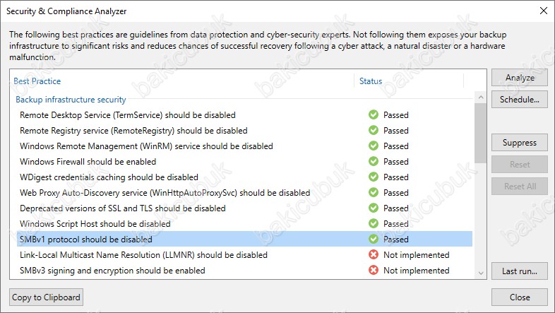Click the green status icon for Windows Firewall row
Screen dimensions: 555x313
click(x=373, y=162)
